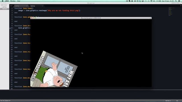182x102 pixels.
Task: Open the Window menu in menu bar
Action: tap(13, 1)
